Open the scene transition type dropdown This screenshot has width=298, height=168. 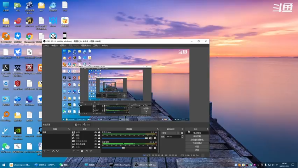tap(170, 133)
